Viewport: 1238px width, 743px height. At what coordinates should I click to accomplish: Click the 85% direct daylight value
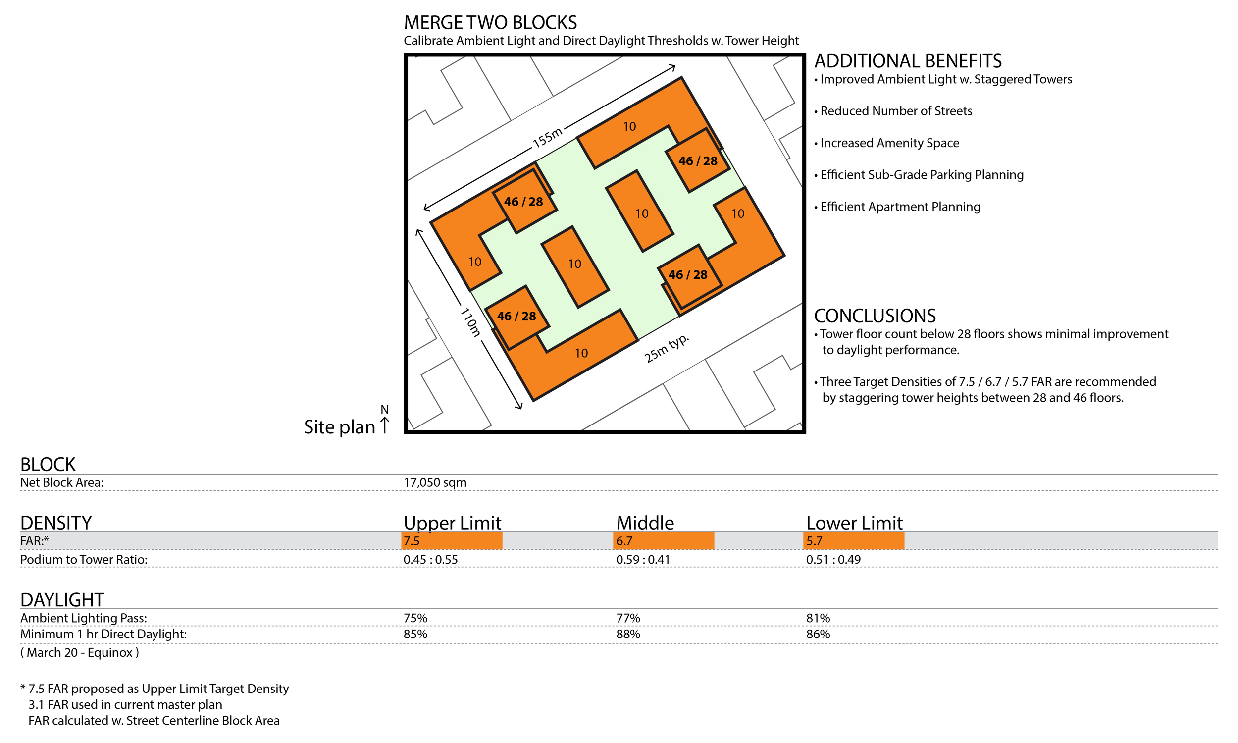[x=415, y=635]
